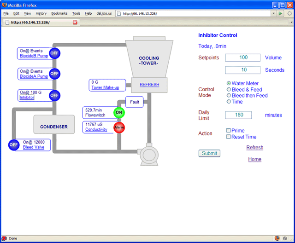
Task: Open the Bookmarks menu
Action: point(59,13)
